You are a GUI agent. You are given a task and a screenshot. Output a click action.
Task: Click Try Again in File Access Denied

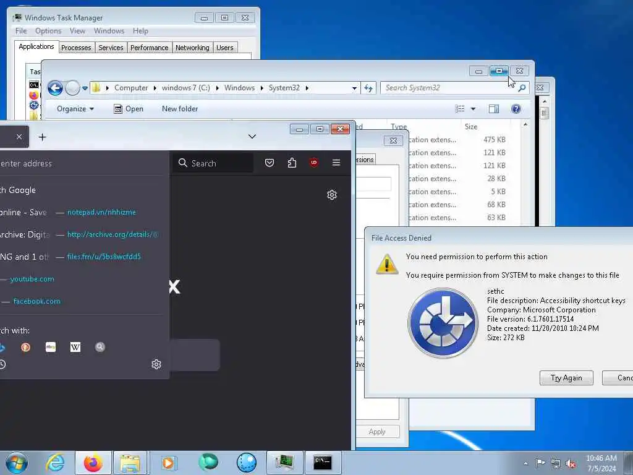pos(566,378)
